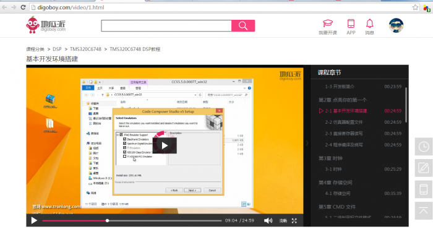The height and width of the screenshot is (229, 433).
Task: Open the user avatar profile picture
Action: pyautogui.click(x=397, y=25)
